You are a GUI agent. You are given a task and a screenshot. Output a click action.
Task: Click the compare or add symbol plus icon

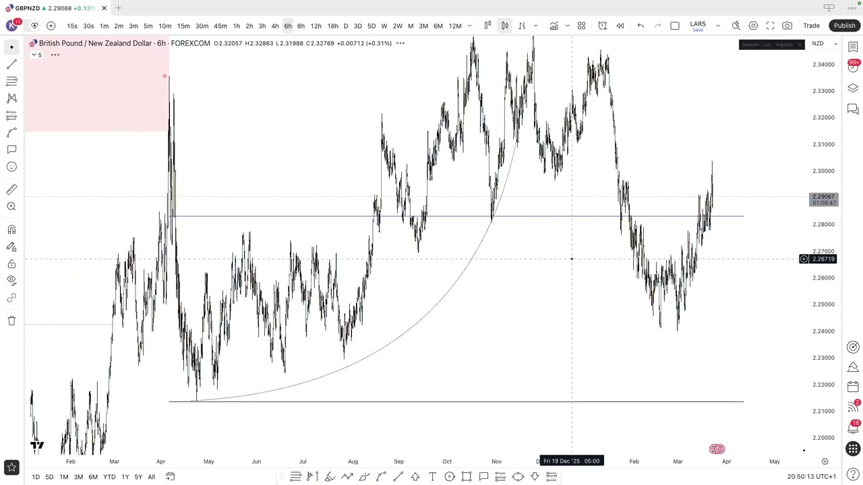click(x=51, y=26)
